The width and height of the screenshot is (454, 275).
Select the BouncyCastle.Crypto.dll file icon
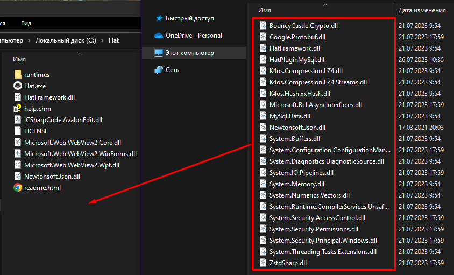pyautogui.click(x=263, y=25)
